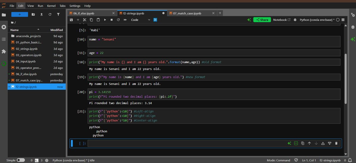Viewport: 356px width, 163px height.
Task: Click the notification bell in status bar
Action: (x=351, y=160)
